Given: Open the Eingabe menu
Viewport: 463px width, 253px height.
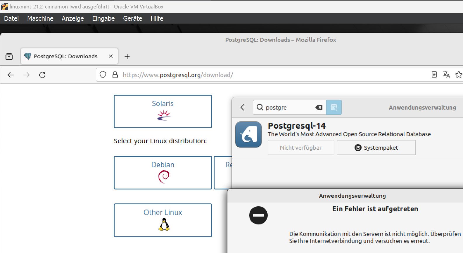Looking at the screenshot, I should pyautogui.click(x=103, y=18).
